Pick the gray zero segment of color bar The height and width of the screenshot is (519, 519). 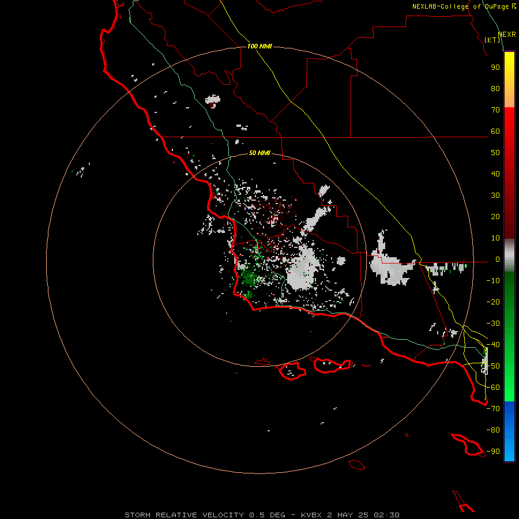[509, 255]
